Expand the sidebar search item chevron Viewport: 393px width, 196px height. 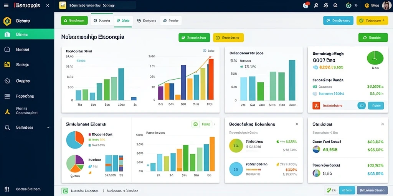(48, 127)
